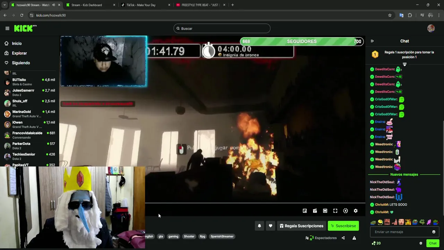Show the Espectadores viewer count

321,238
